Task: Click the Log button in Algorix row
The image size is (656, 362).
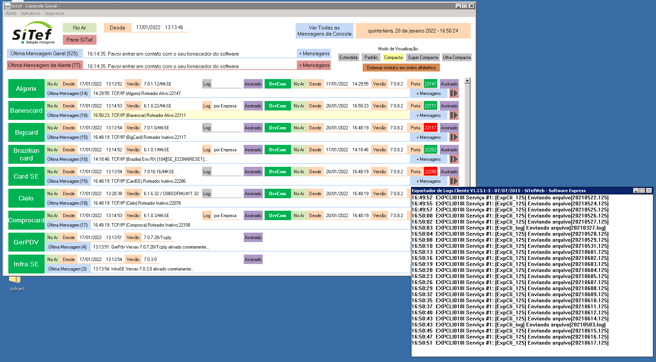Action: [207, 84]
